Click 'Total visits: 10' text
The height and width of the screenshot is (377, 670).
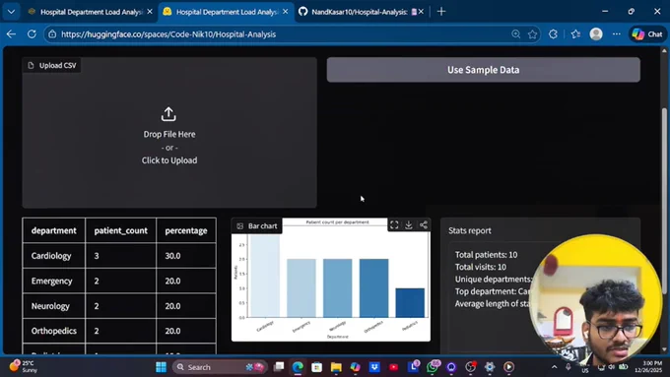[x=480, y=267]
